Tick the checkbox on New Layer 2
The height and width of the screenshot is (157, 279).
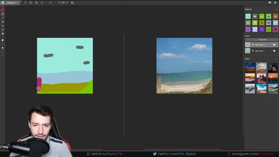(x=274, y=44)
